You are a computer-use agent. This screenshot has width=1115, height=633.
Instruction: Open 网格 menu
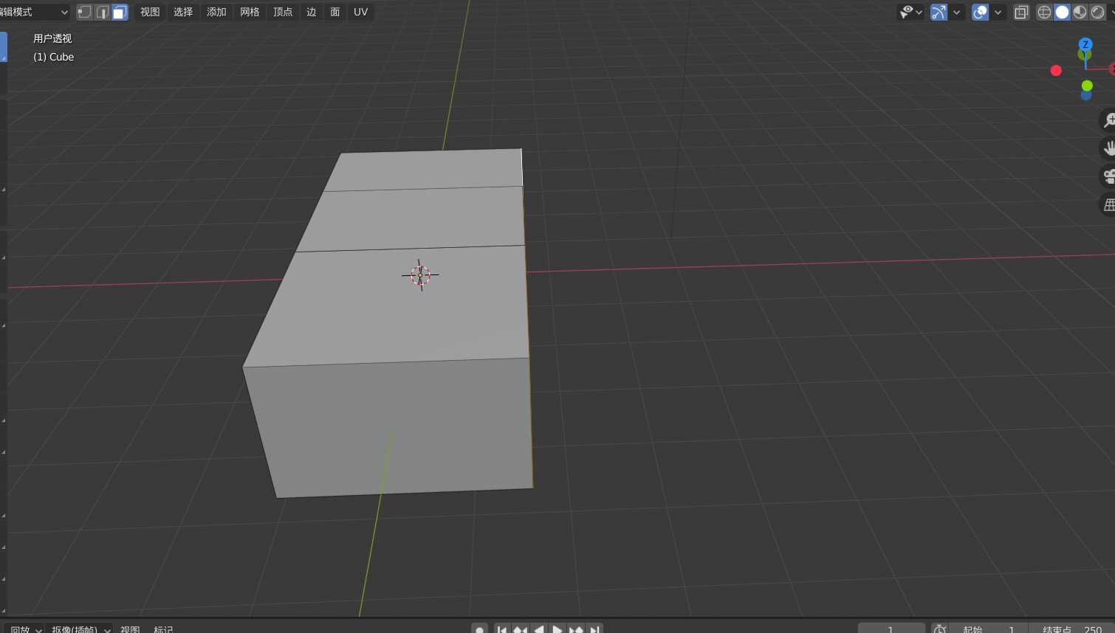click(250, 12)
